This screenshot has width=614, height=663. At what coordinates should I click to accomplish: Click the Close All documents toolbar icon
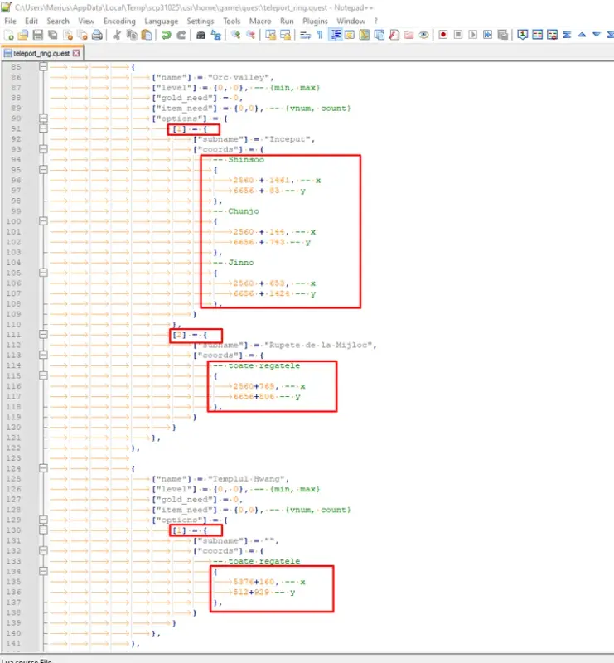(83, 35)
